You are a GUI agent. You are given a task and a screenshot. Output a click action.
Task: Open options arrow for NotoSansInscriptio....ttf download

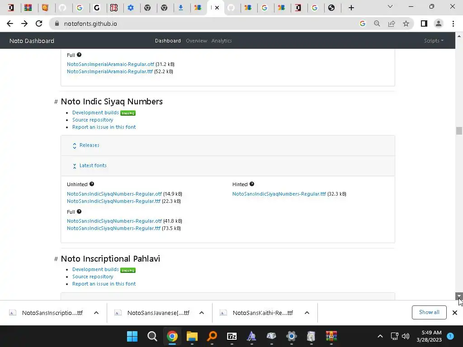point(96,313)
